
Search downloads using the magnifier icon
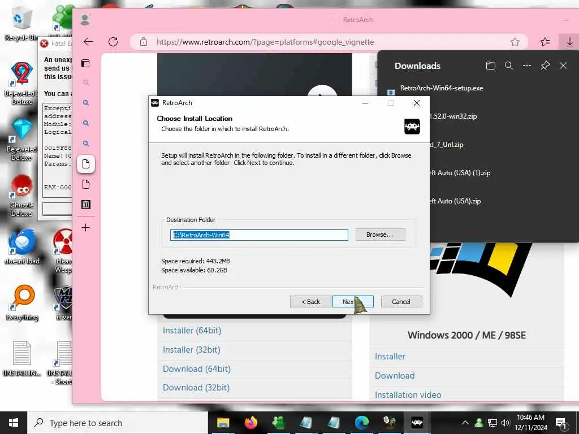509,66
